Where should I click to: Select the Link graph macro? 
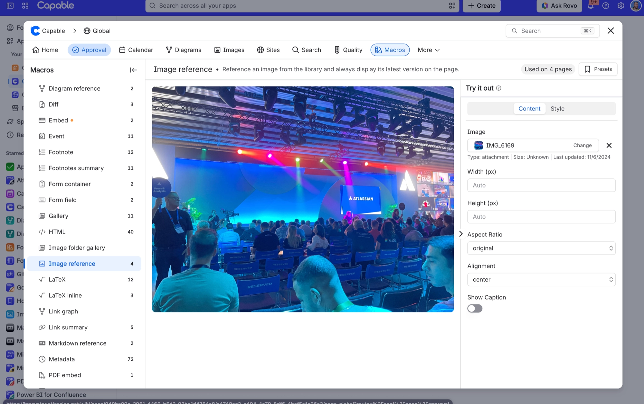[x=84, y=311]
